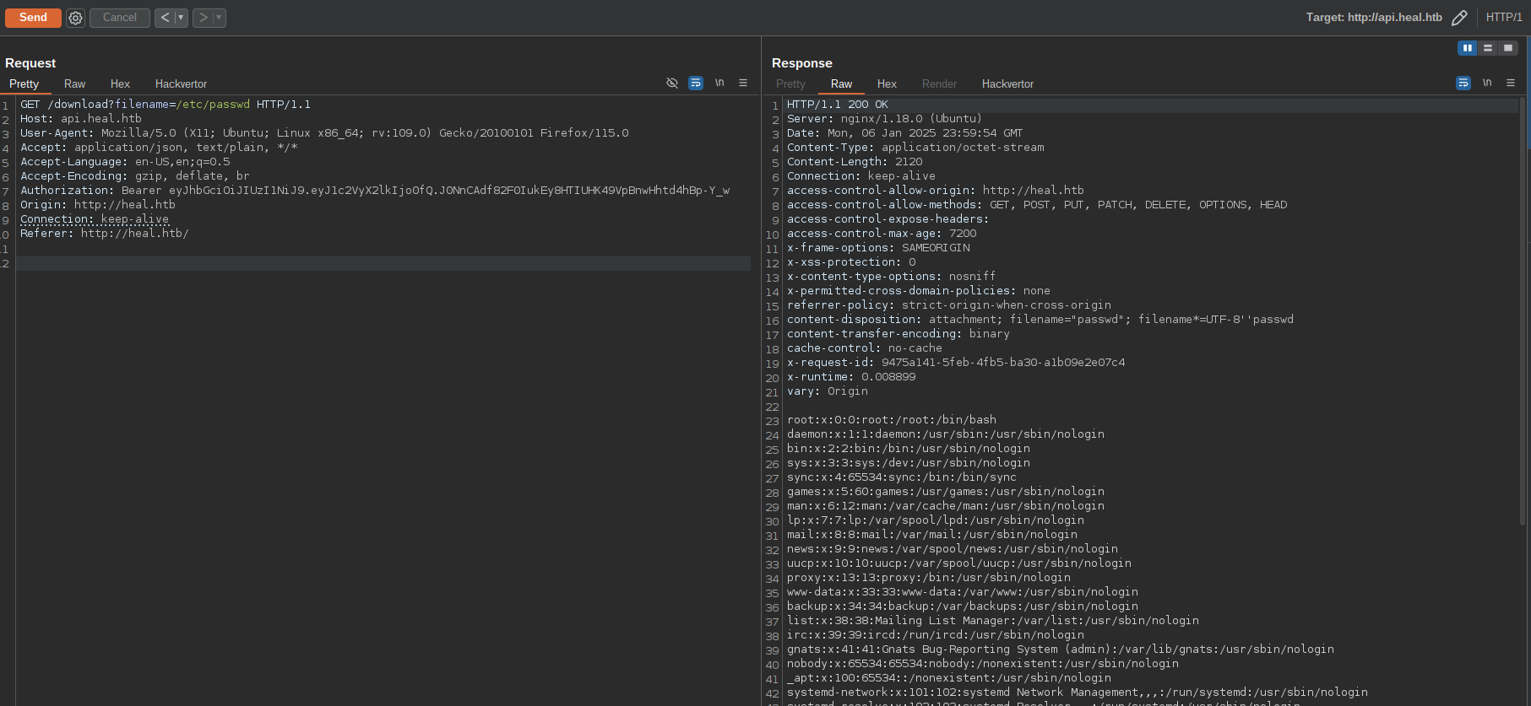Click the Accept-Language: en-US header
1531x706 pixels.
click(x=125, y=162)
